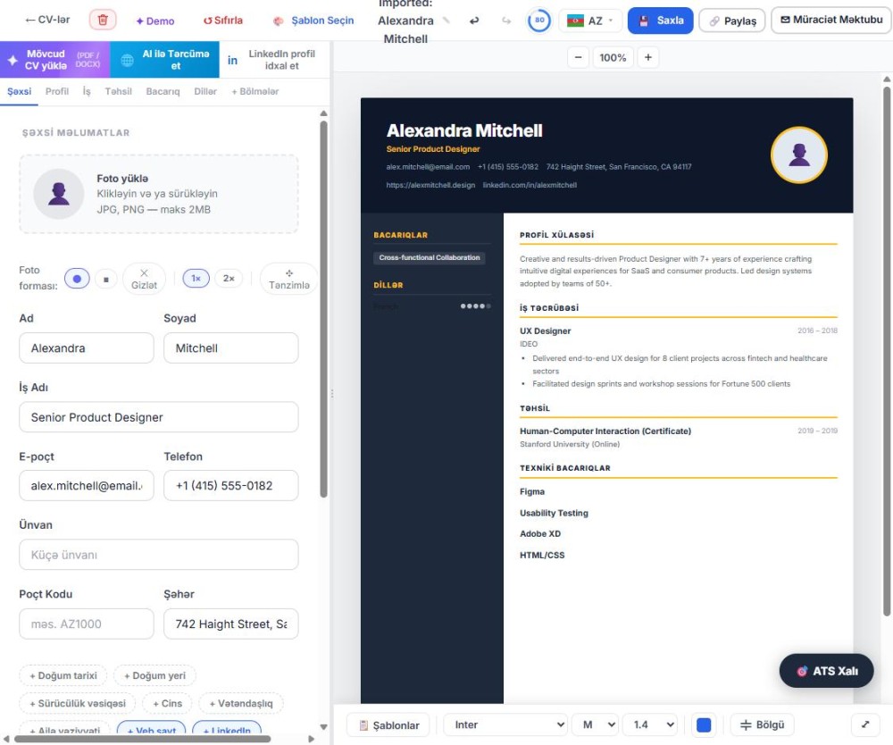Save the CV with Saxla

point(660,21)
